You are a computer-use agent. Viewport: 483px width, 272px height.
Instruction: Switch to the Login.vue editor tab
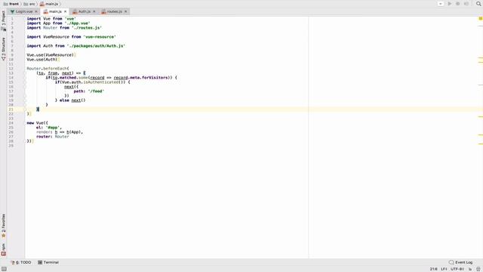[23, 11]
